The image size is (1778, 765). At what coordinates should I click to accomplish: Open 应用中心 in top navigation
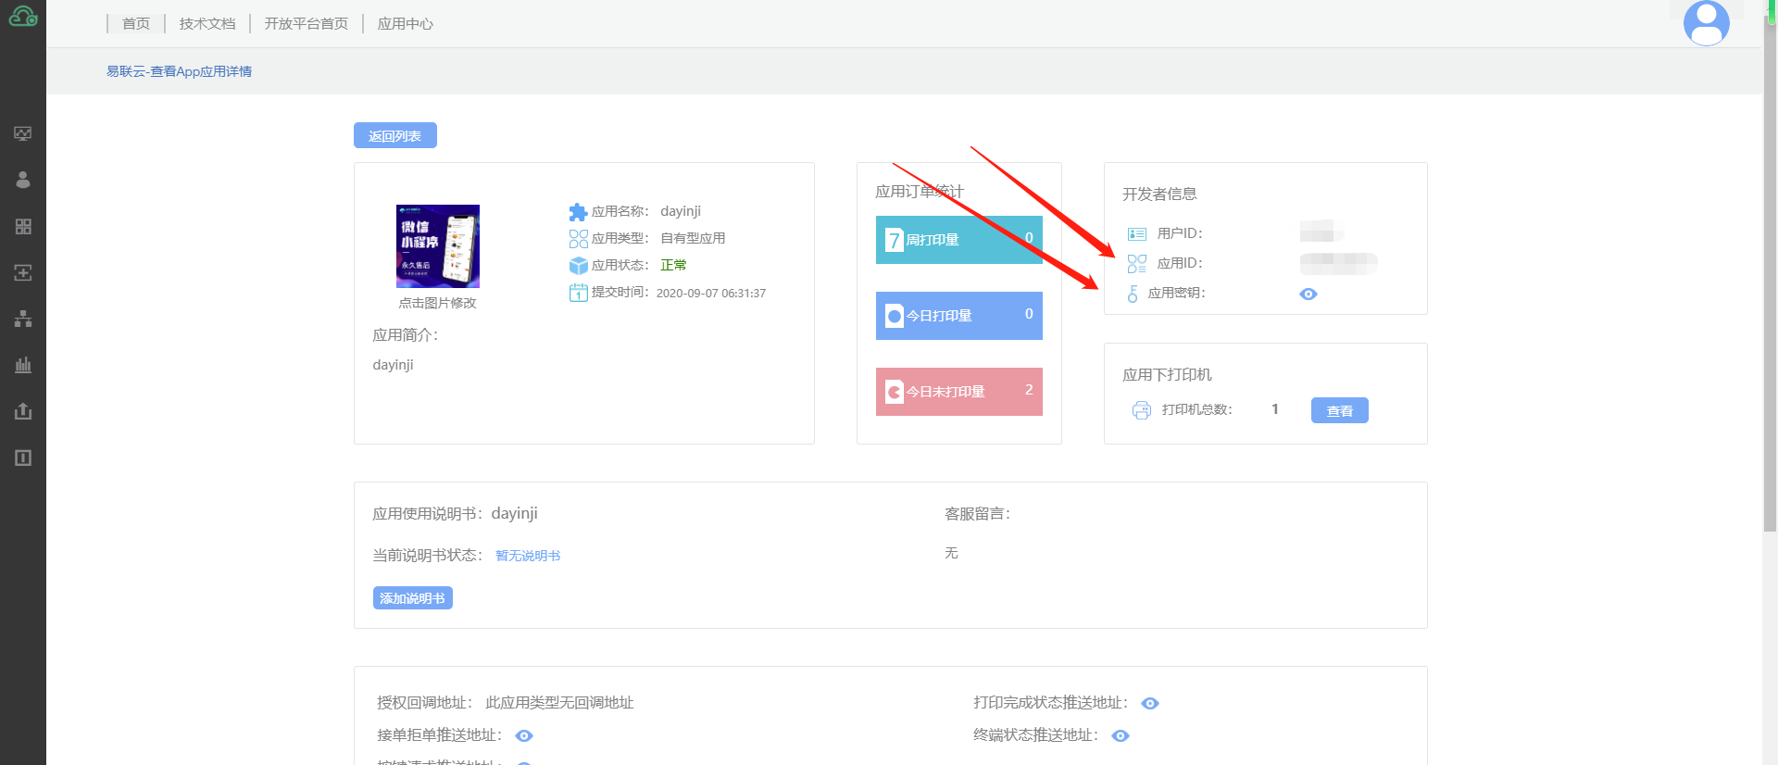click(405, 24)
